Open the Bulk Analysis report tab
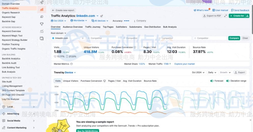 coord(170,27)
